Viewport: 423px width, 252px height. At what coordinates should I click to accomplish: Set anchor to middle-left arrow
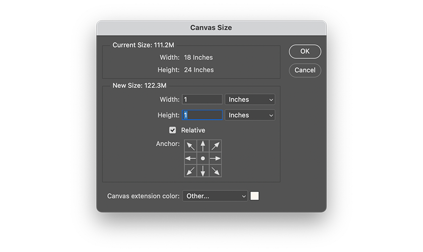click(x=190, y=158)
